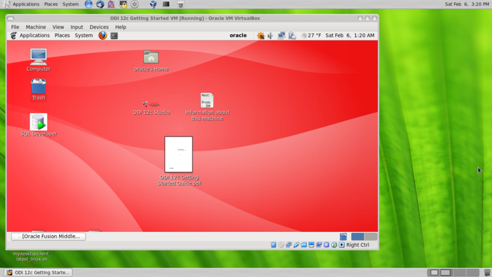Click the power shutdown icon in host panel
Viewport: 492px width, 277px height.
(134, 4)
